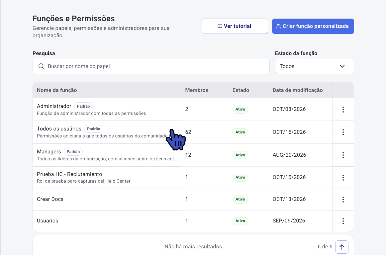The height and width of the screenshot is (255, 386).
Task: Open the Todos os usuários row options menu
Action: pyautogui.click(x=343, y=132)
